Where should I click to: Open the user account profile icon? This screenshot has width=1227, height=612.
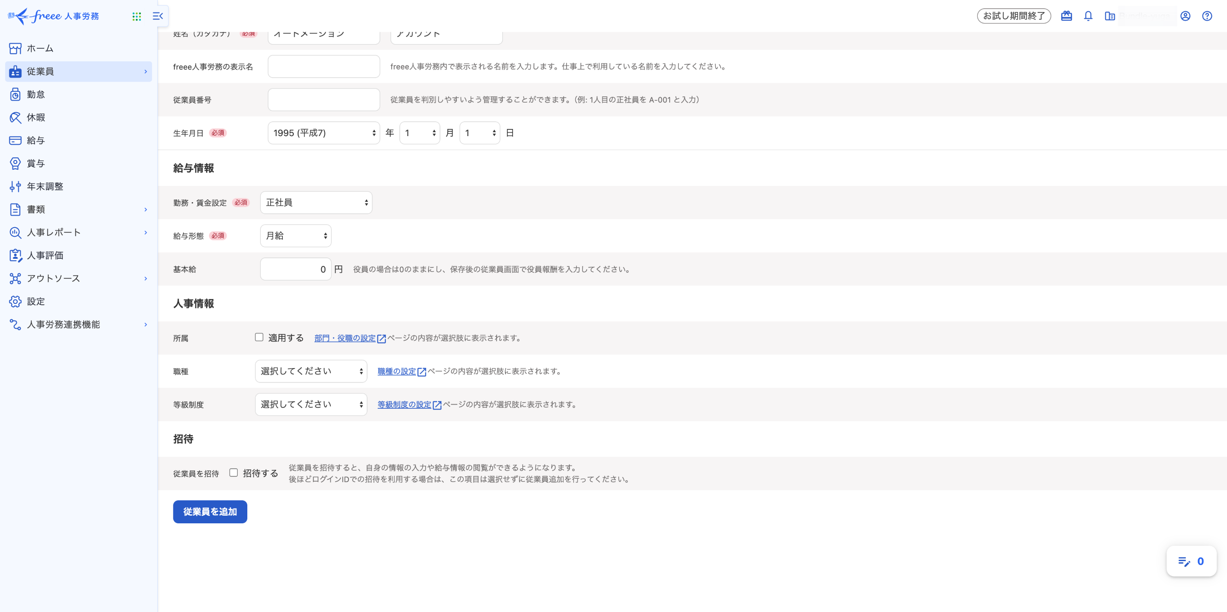[x=1185, y=16]
